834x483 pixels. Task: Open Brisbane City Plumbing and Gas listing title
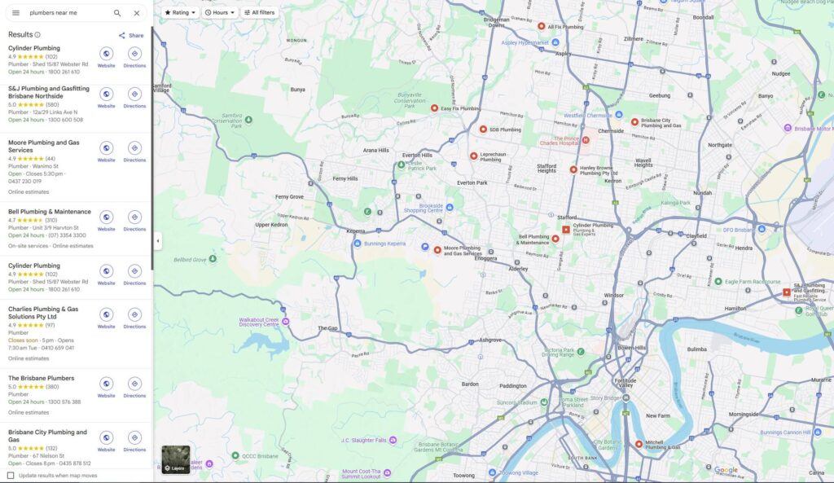[47, 436]
